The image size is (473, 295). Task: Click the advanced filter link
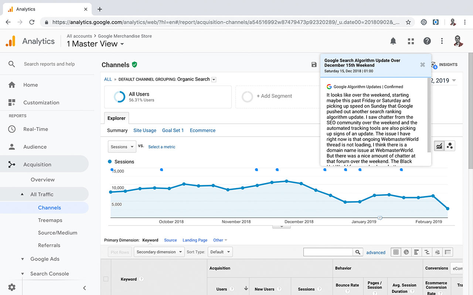click(376, 253)
